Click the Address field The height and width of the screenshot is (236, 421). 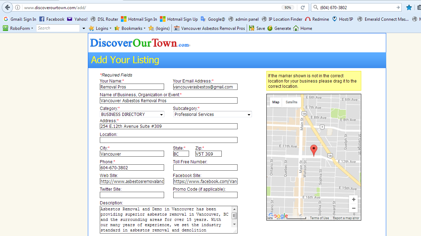pos(169,126)
